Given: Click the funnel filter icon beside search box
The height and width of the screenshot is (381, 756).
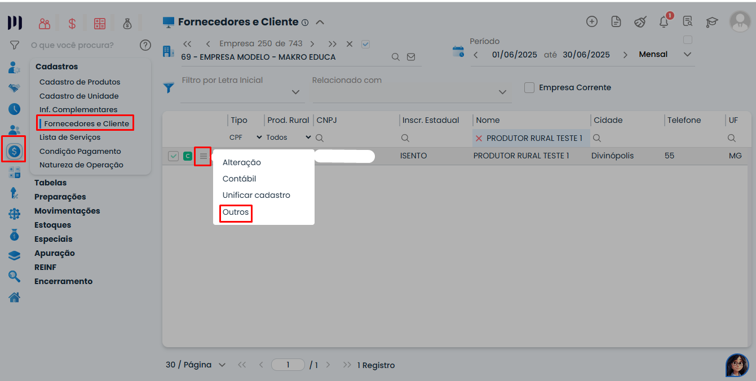Looking at the screenshot, I should tap(15, 45).
